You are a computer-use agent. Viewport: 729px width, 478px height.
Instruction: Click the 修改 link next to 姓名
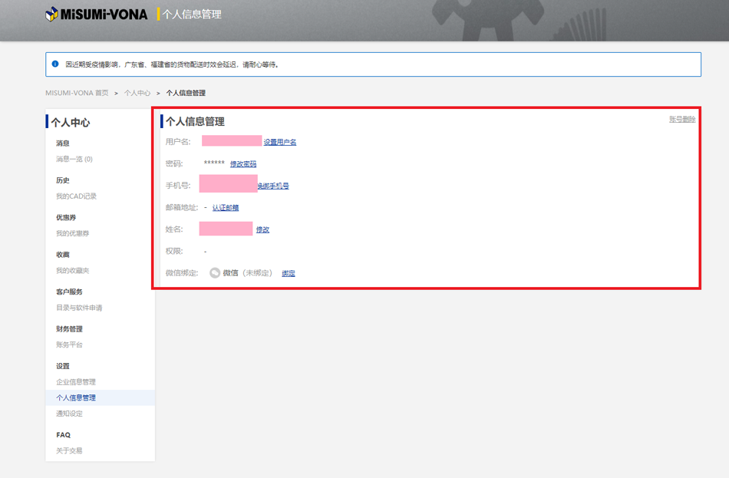[262, 229]
